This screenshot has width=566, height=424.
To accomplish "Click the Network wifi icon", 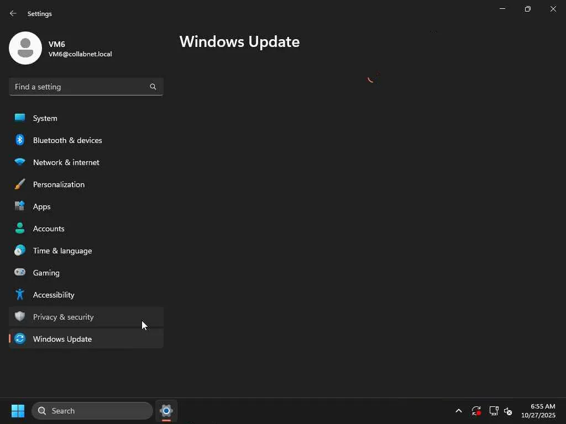I will pos(20,162).
